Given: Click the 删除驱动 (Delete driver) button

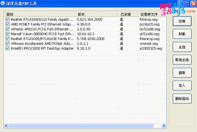Looking at the screenshot, I should pyautogui.click(x=182, y=99).
